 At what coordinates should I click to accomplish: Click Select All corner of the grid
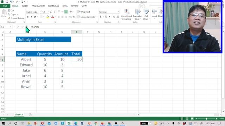tap(3, 32)
